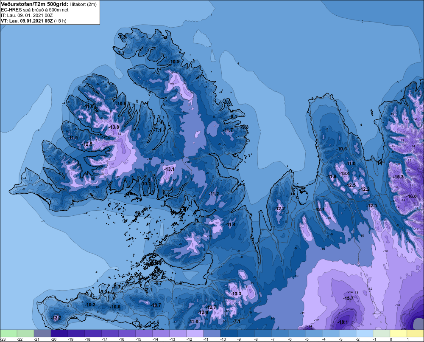Click the -10.7 temperature label
Image resolution: width=424 pixels, height=342 pixels.
(x=156, y=305)
